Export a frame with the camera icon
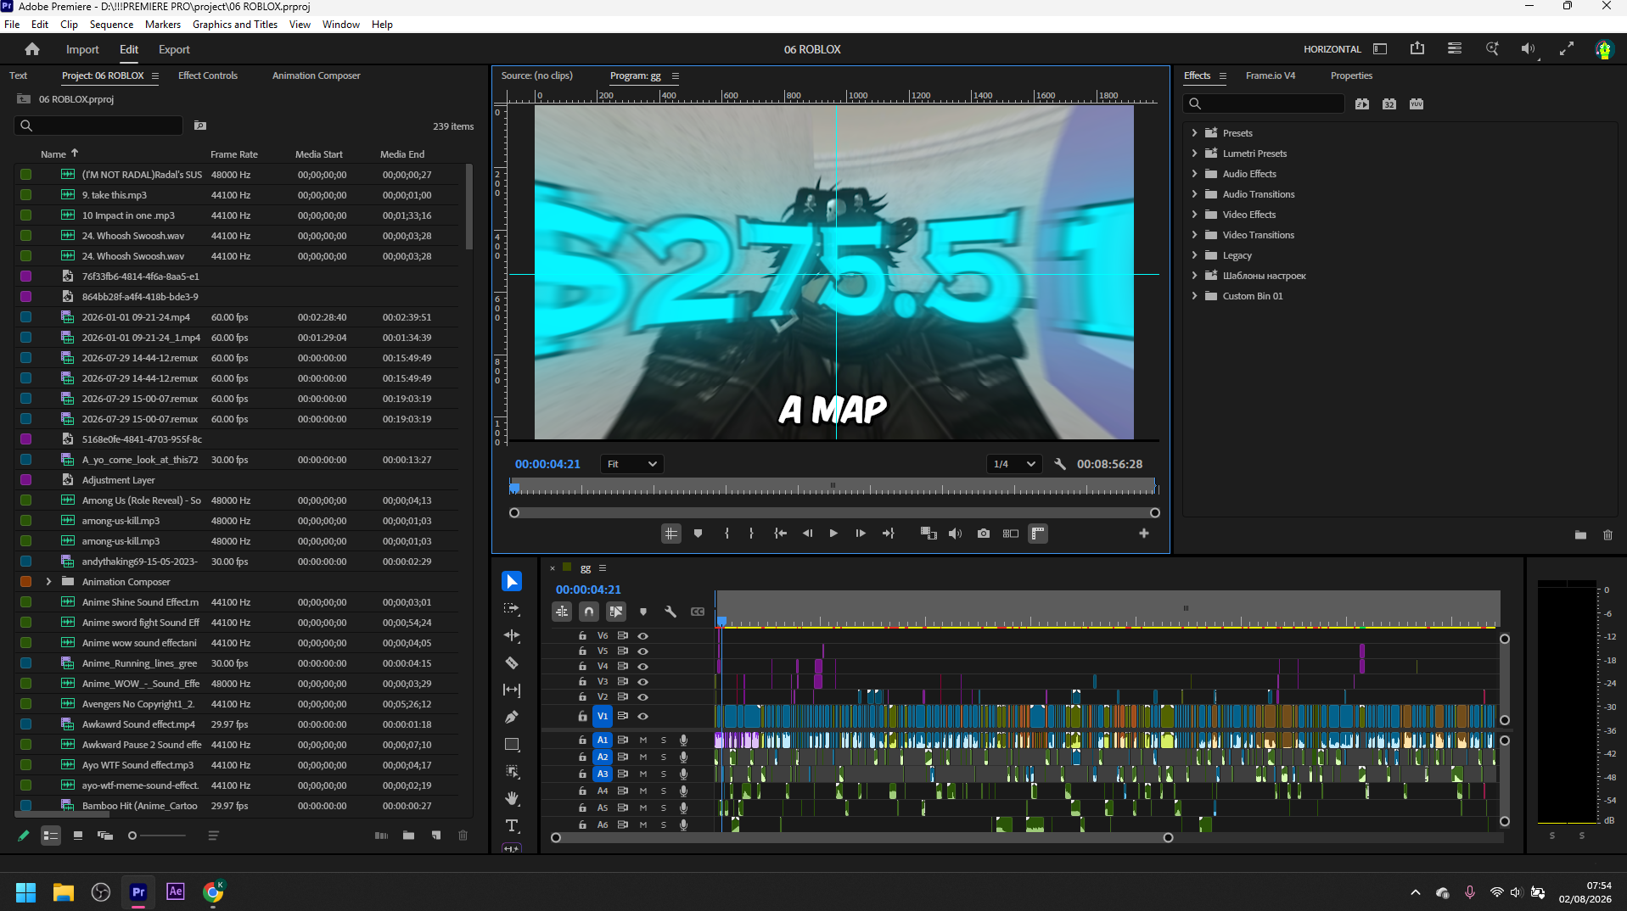 tap(983, 534)
